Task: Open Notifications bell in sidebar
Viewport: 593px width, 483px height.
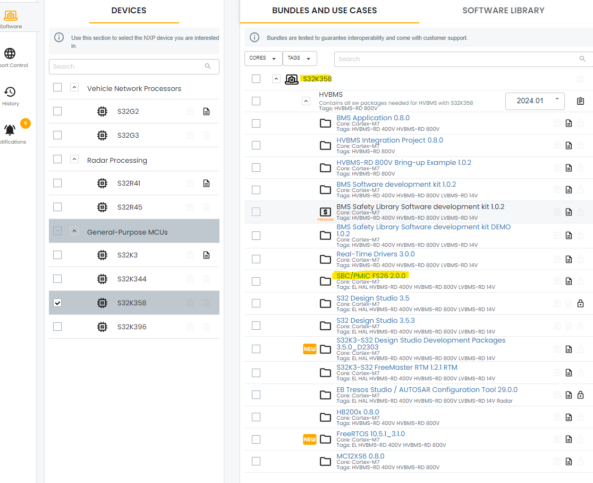Action: [x=10, y=130]
